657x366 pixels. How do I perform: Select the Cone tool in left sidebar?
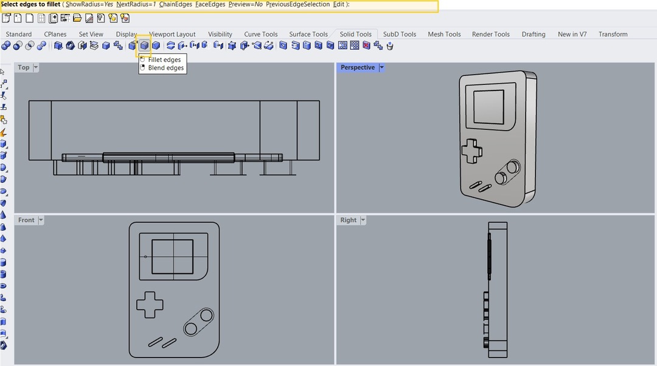(4, 215)
